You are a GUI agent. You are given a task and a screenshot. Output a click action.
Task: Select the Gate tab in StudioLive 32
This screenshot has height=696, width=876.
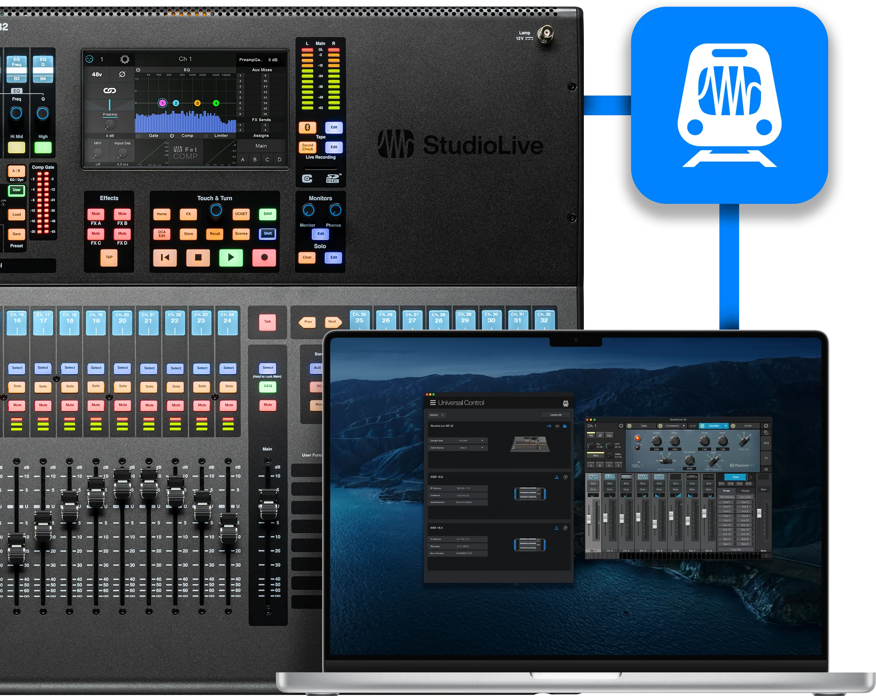(643, 426)
